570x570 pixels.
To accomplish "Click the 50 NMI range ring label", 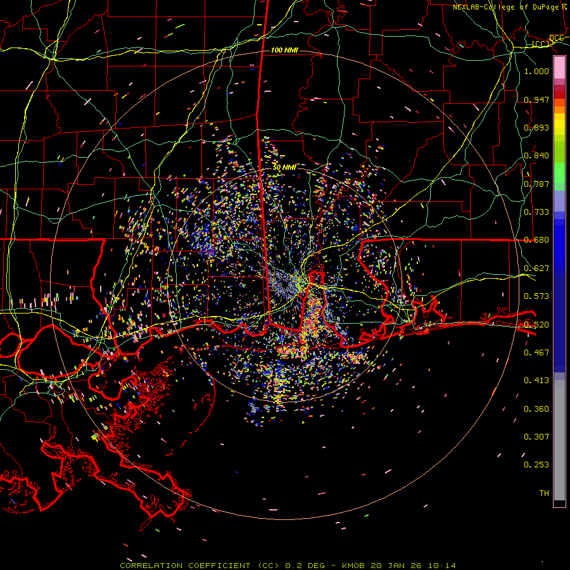I will pos(284,168).
